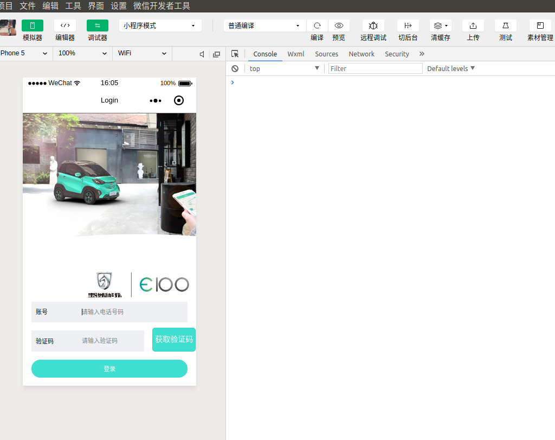Click the E100 logo image

[164, 284]
